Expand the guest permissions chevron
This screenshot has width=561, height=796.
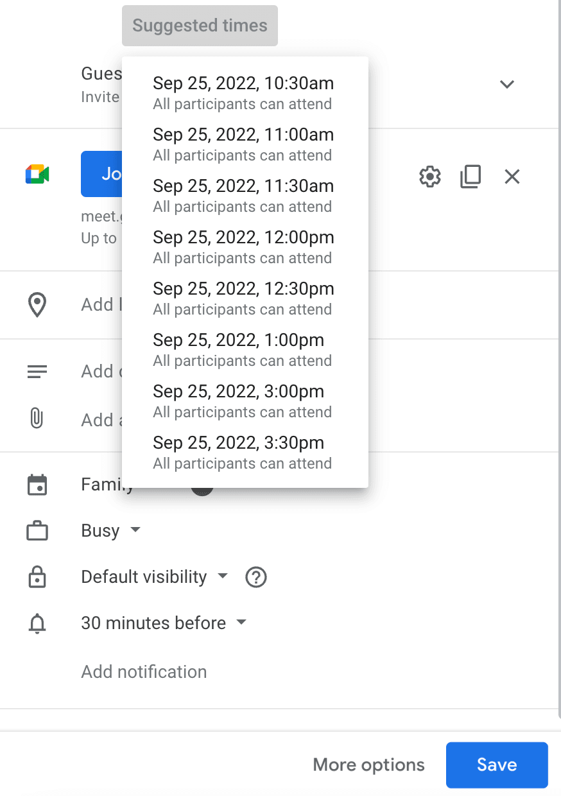pyautogui.click(x=506, y=84)
